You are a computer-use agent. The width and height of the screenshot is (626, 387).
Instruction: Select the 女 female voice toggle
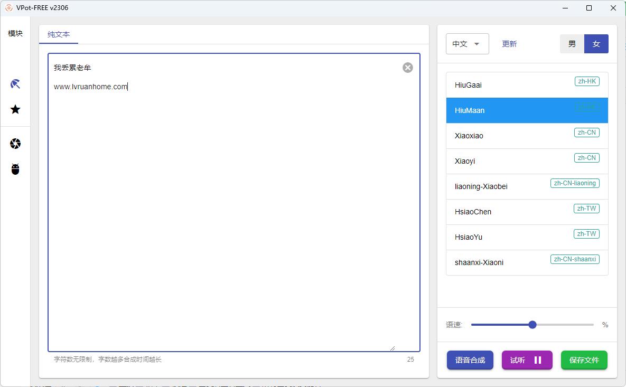[596, 44]
